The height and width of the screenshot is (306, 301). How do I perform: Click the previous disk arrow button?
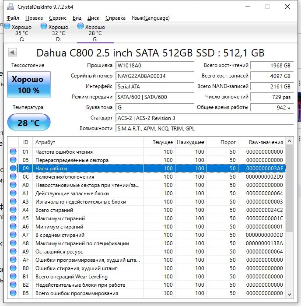12,52
